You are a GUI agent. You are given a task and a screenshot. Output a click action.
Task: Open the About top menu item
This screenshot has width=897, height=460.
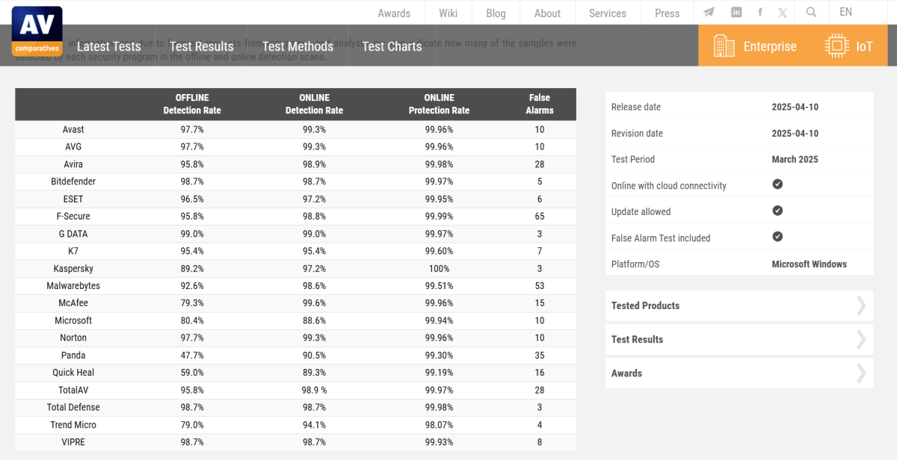point(547,13)
